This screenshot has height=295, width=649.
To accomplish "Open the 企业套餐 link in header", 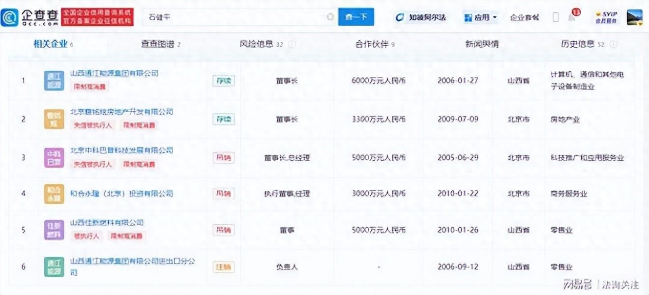I will pos(525,18).
